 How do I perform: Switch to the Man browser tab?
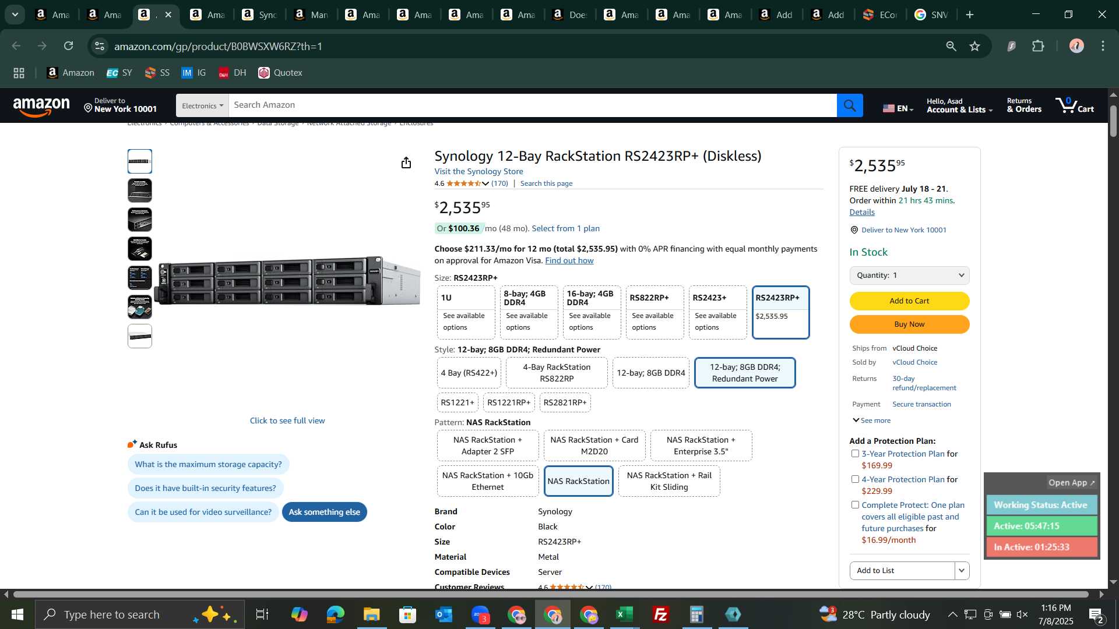point(311,15)
